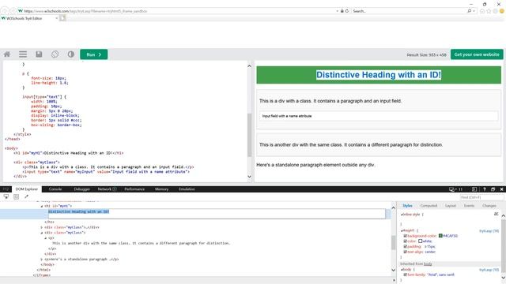This screenshot has width=506, height=284.
Task: Open the Computed pane tab
Action: point(429,205)
